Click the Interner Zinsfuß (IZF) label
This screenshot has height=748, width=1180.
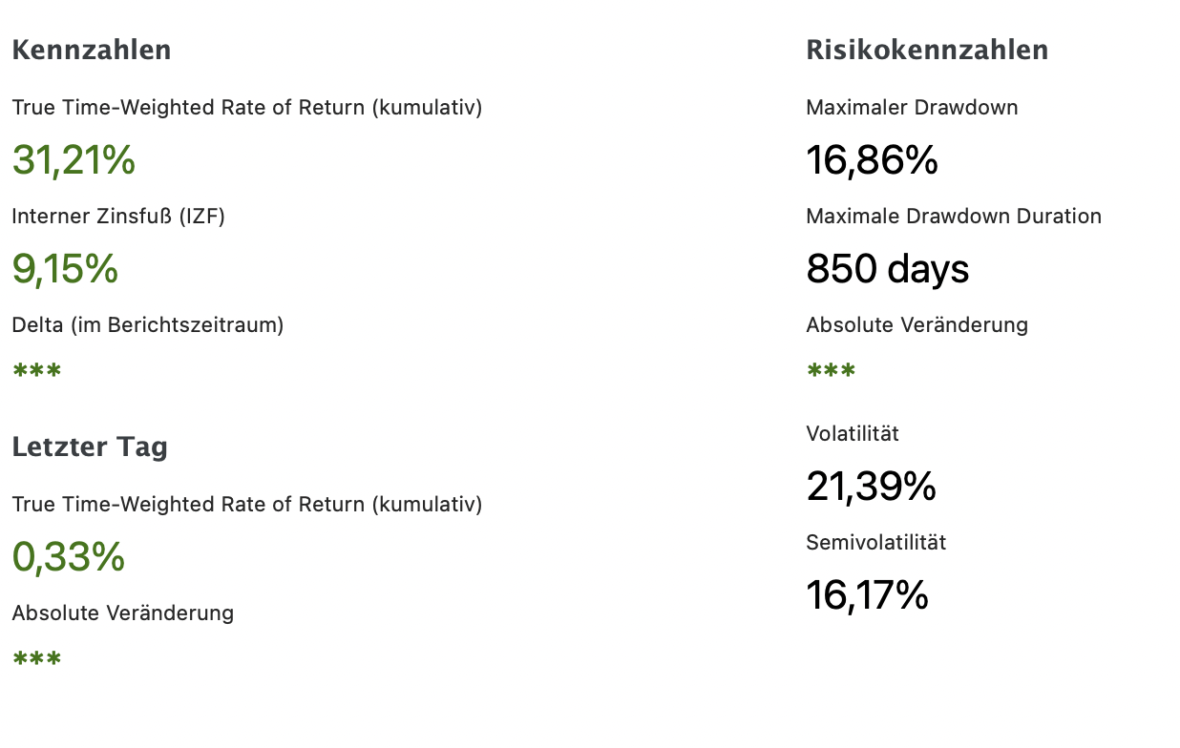point(118,217)
